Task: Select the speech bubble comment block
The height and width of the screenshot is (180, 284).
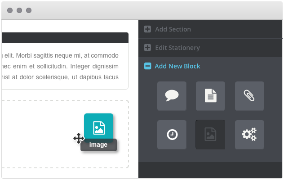Action: coord(172,96)
